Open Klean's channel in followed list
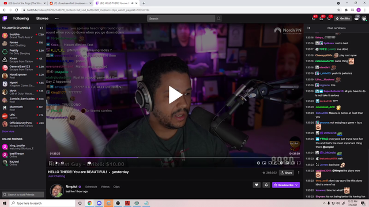 click(x=23, y=60)
